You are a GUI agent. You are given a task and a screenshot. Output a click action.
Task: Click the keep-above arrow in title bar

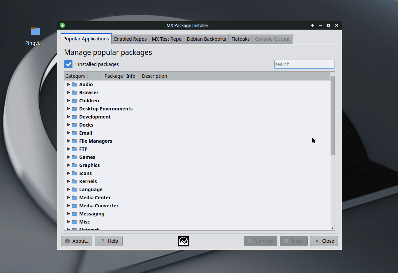click(312, 25)
